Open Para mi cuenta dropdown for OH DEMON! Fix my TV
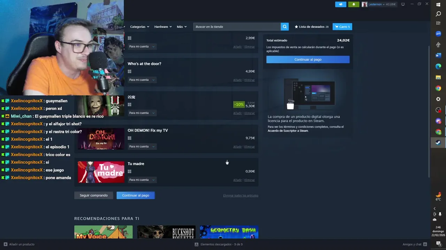The width and height of the screenshot is (446, 250). point(142,147)
